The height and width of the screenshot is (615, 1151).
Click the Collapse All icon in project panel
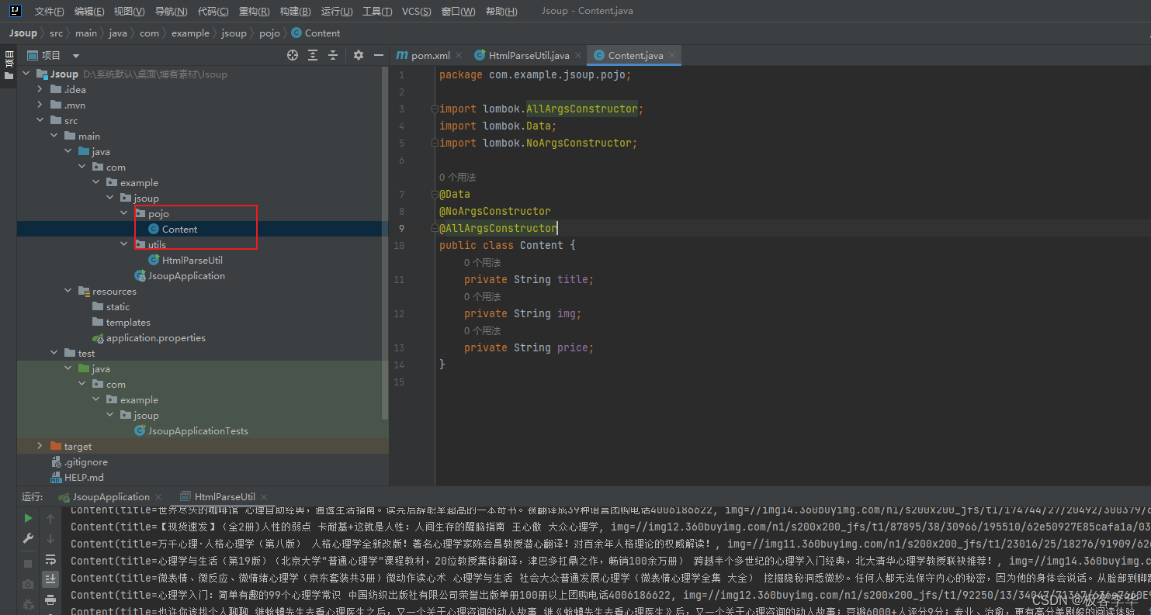[x=333, y=55]
